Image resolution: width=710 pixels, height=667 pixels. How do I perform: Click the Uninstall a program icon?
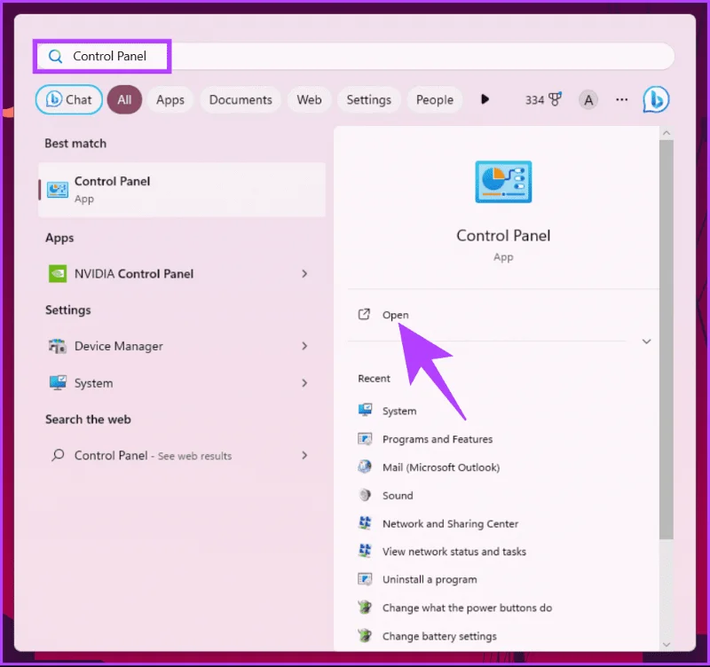point(365,579)
